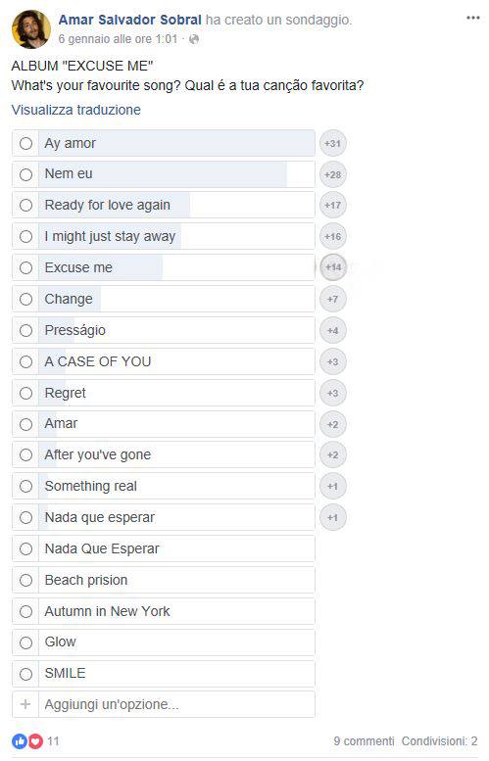The height and width of the screenshot is (761, 489).
Task: Click the globe public privacy icon
Action: click(x=194, y=39)
